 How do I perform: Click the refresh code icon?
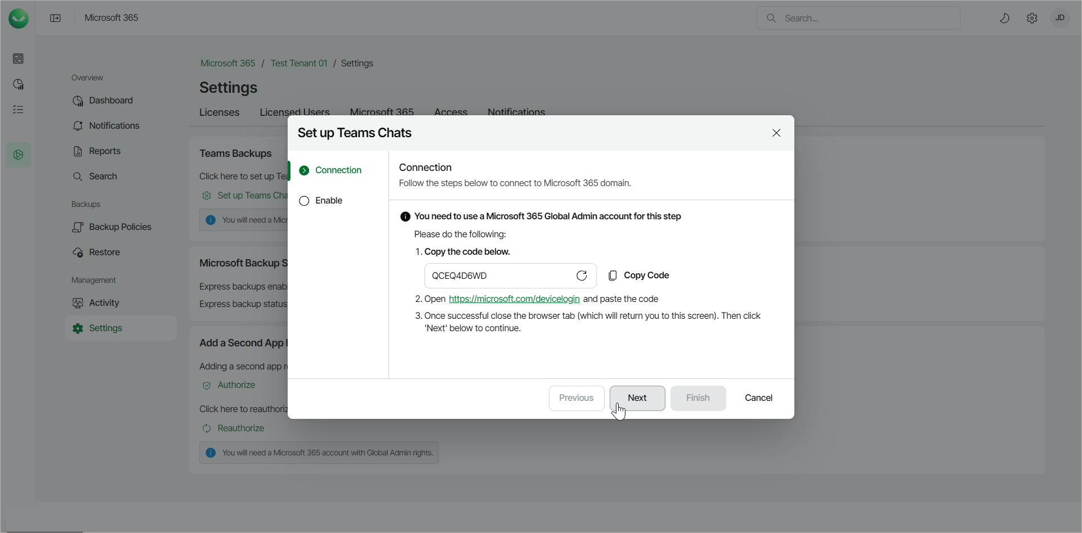[x=582, y=275]
